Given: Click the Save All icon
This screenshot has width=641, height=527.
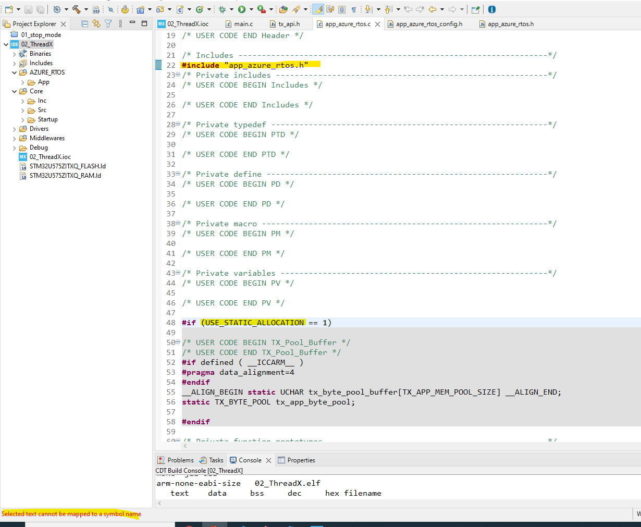Looking at the screenshot, I should click(40, 9).
